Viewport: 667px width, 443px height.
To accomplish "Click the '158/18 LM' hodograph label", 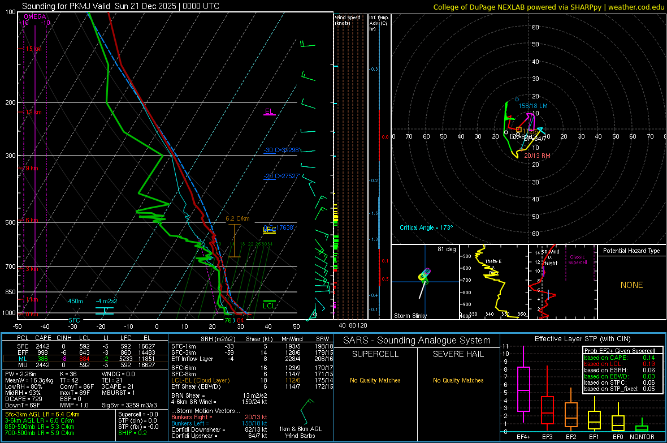I will pyautogui.click(x=532, y=106).
